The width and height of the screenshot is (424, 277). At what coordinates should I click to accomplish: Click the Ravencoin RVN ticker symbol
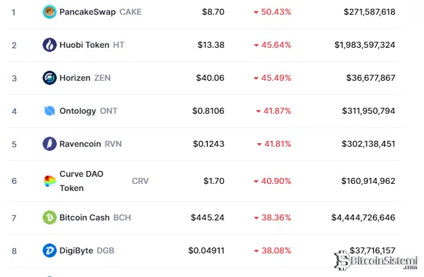tap(113, 144)
